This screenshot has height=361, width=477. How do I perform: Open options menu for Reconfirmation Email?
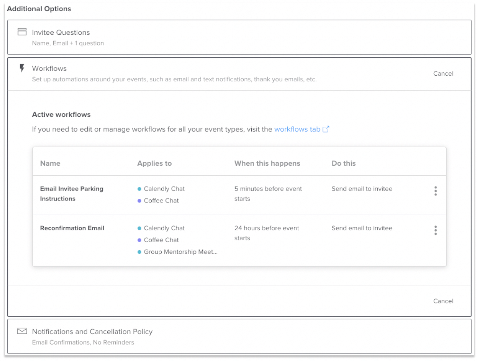pos(435,230)
